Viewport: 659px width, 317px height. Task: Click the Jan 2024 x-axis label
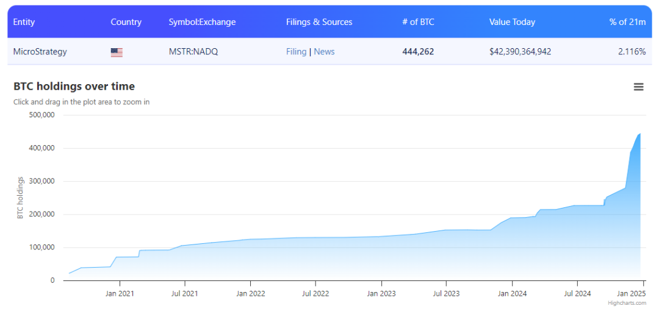tap(511, 294)
